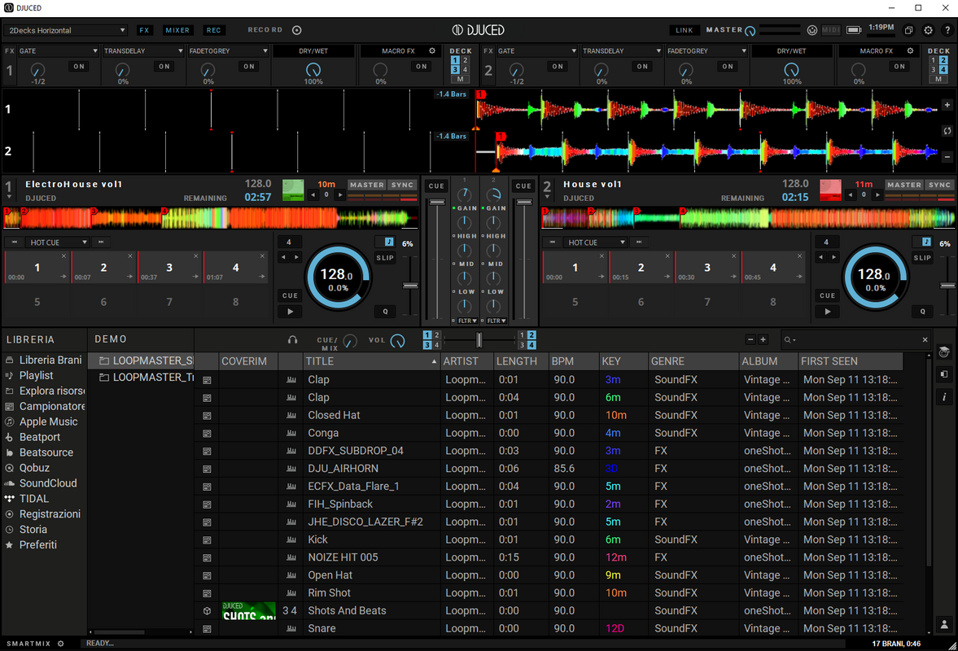
Task: Play deck 2 with the play button
Action: [827, 312]
